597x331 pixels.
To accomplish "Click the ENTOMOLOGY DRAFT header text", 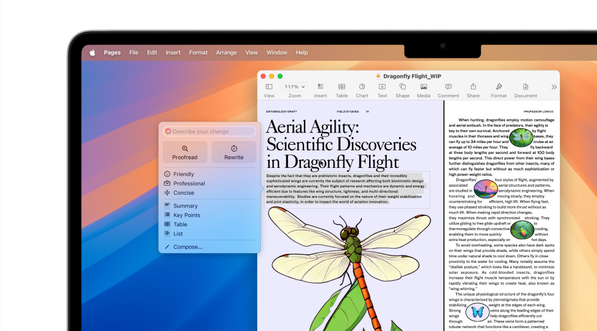I will click(x=281, y=111).
